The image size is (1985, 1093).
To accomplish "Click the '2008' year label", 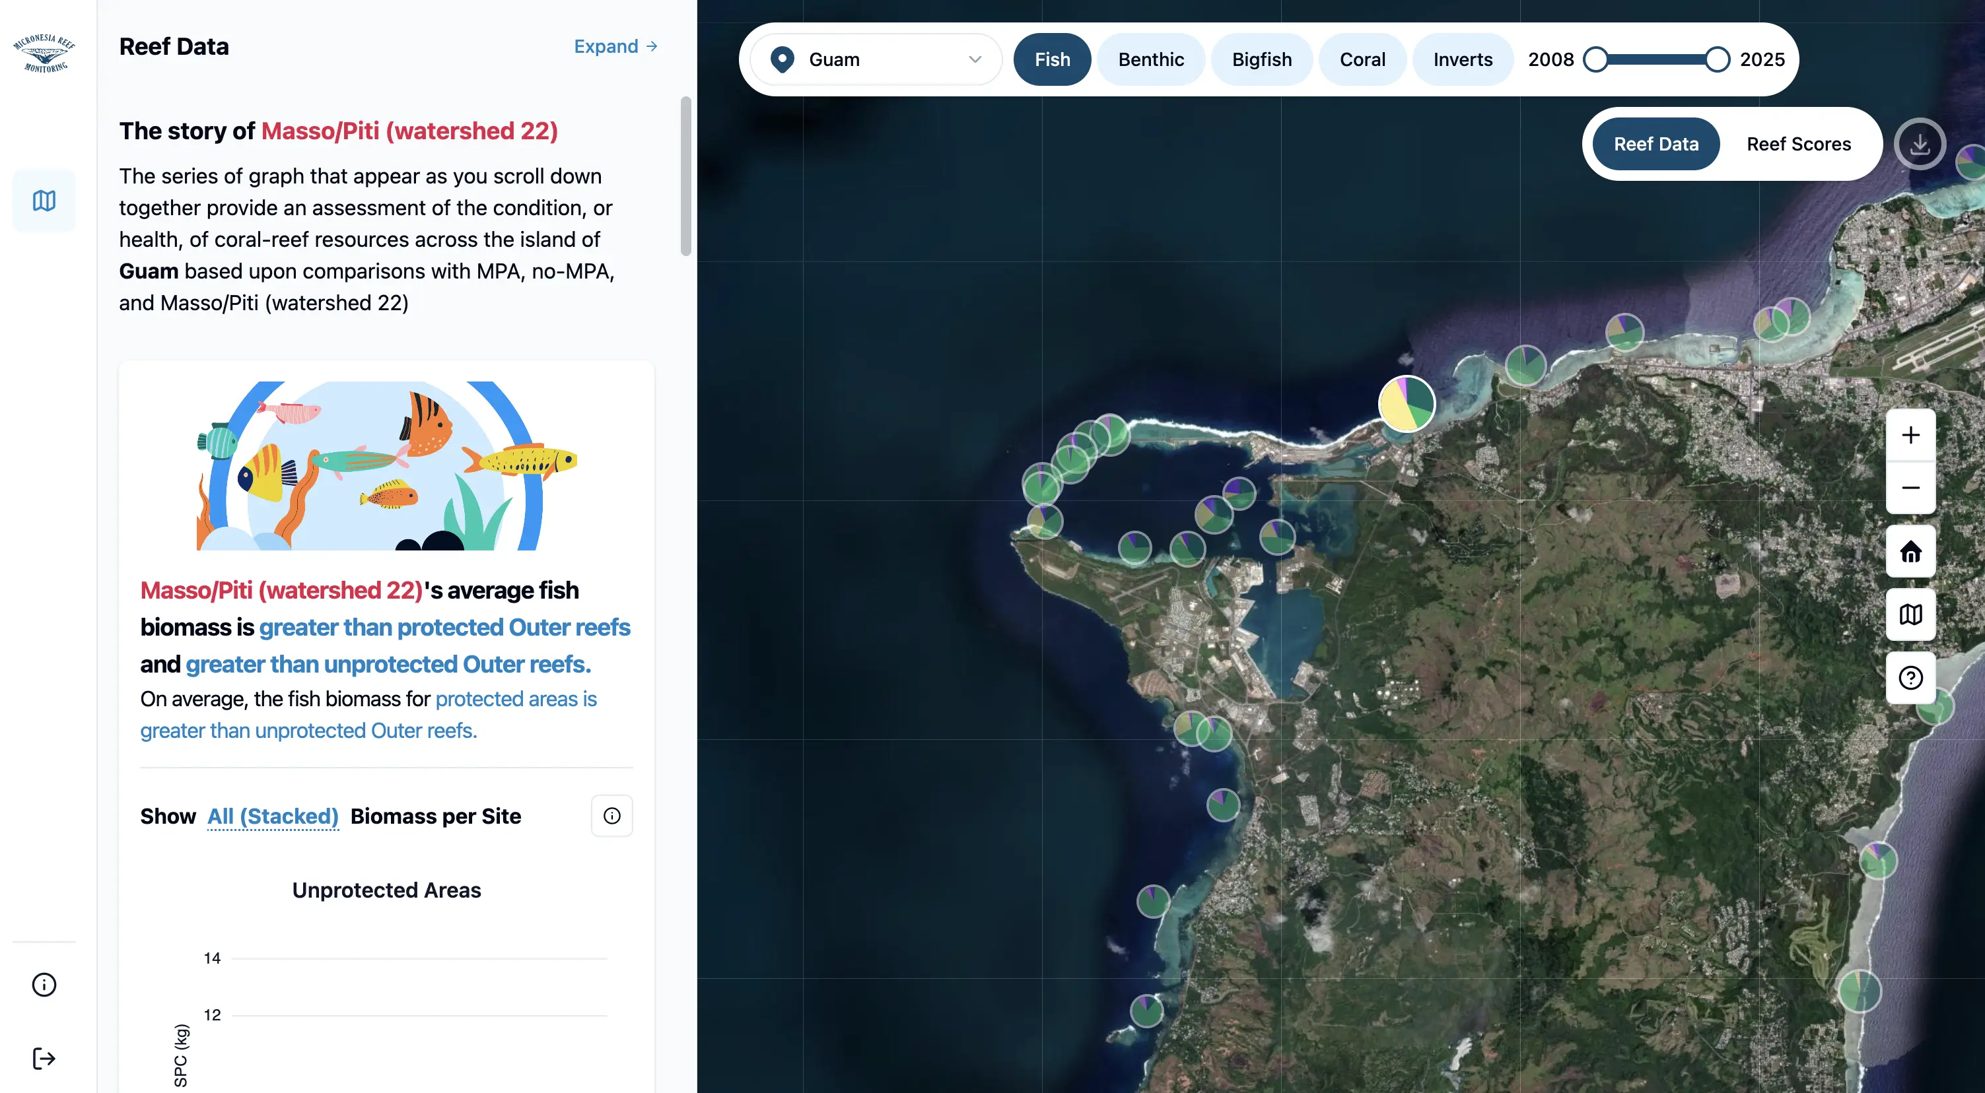I will click(x=1550, y=59).
